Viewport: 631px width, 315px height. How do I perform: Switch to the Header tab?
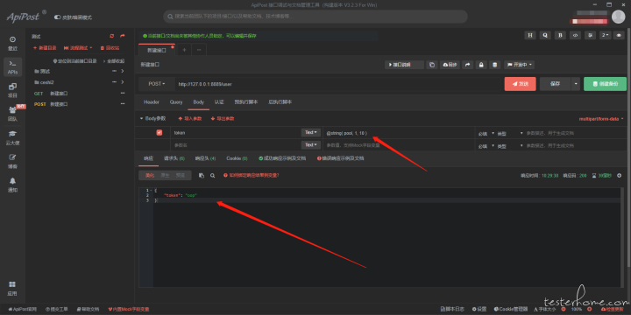coord(152,102)
